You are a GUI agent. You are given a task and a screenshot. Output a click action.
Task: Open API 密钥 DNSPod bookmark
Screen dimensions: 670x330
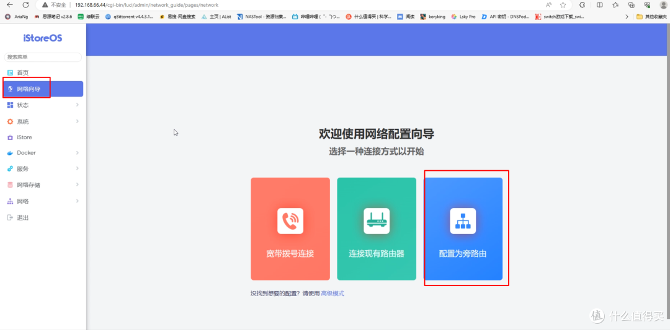[x=506, y=17]
